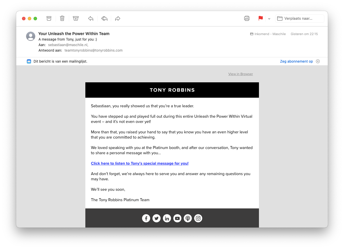Click reply-to address teamtonyrobbins@tonyrobbins.com
The width and height of the screenshot is (344, 249).
93,50
